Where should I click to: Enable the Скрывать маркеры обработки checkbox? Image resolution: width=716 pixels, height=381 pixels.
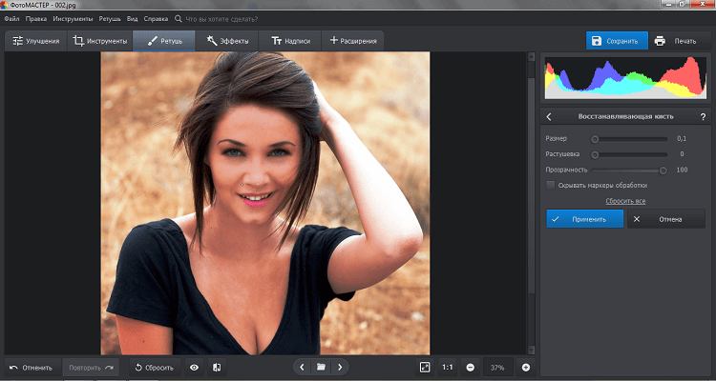coord(550,185)
